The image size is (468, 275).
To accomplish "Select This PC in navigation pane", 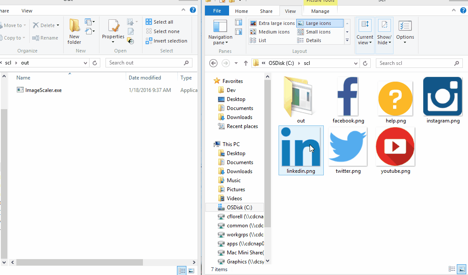I will (227, 144).
